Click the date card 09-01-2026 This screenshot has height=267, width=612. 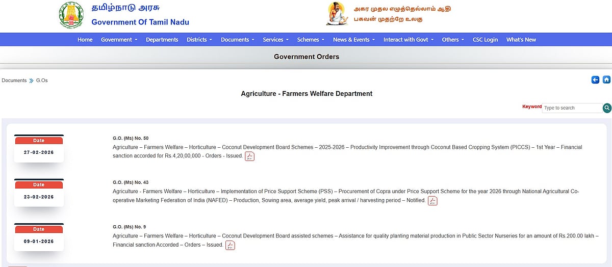[39, 237]
